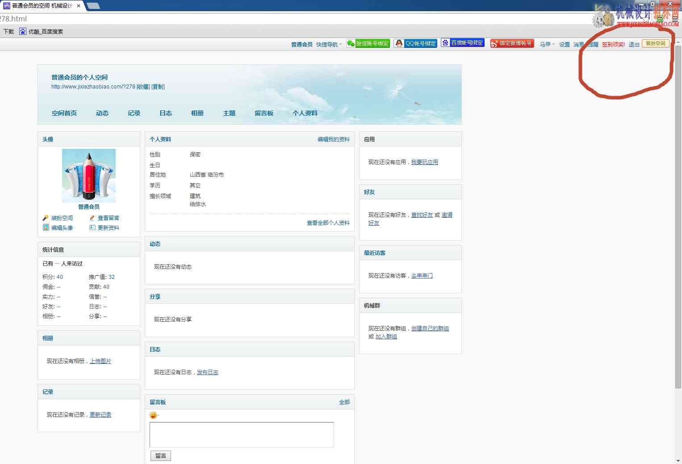Click promotion value 32
This screenshot has height=464, width=682.
(112, 277)
